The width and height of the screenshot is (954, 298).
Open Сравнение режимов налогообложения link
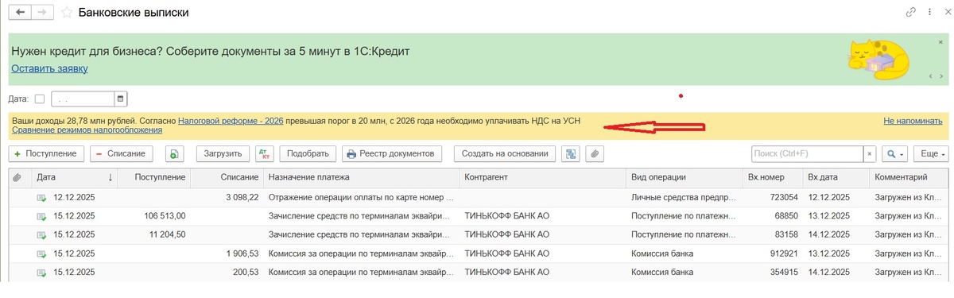[87, 130]
